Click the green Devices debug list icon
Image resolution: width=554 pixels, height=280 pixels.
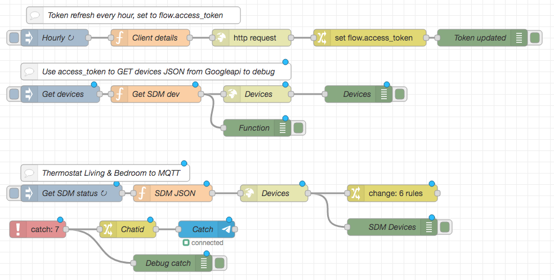point(384,94)
